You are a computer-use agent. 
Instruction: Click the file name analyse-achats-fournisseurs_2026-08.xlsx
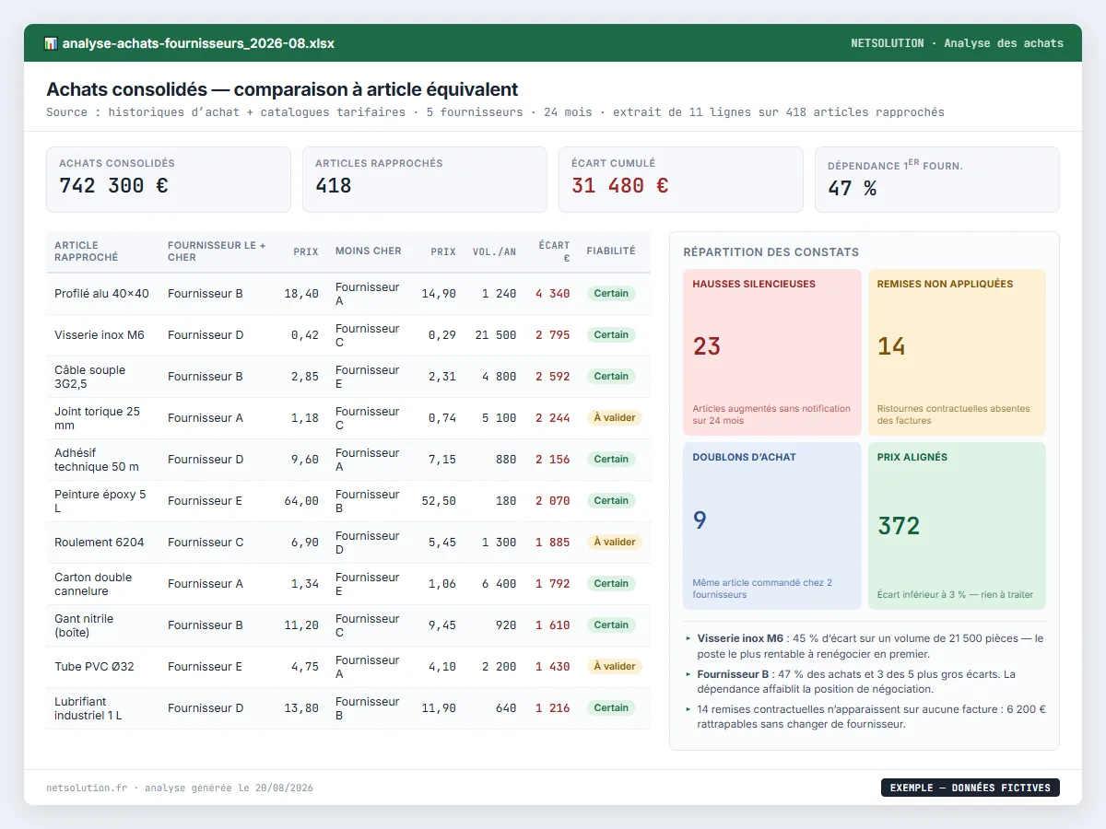click(198, 43)
